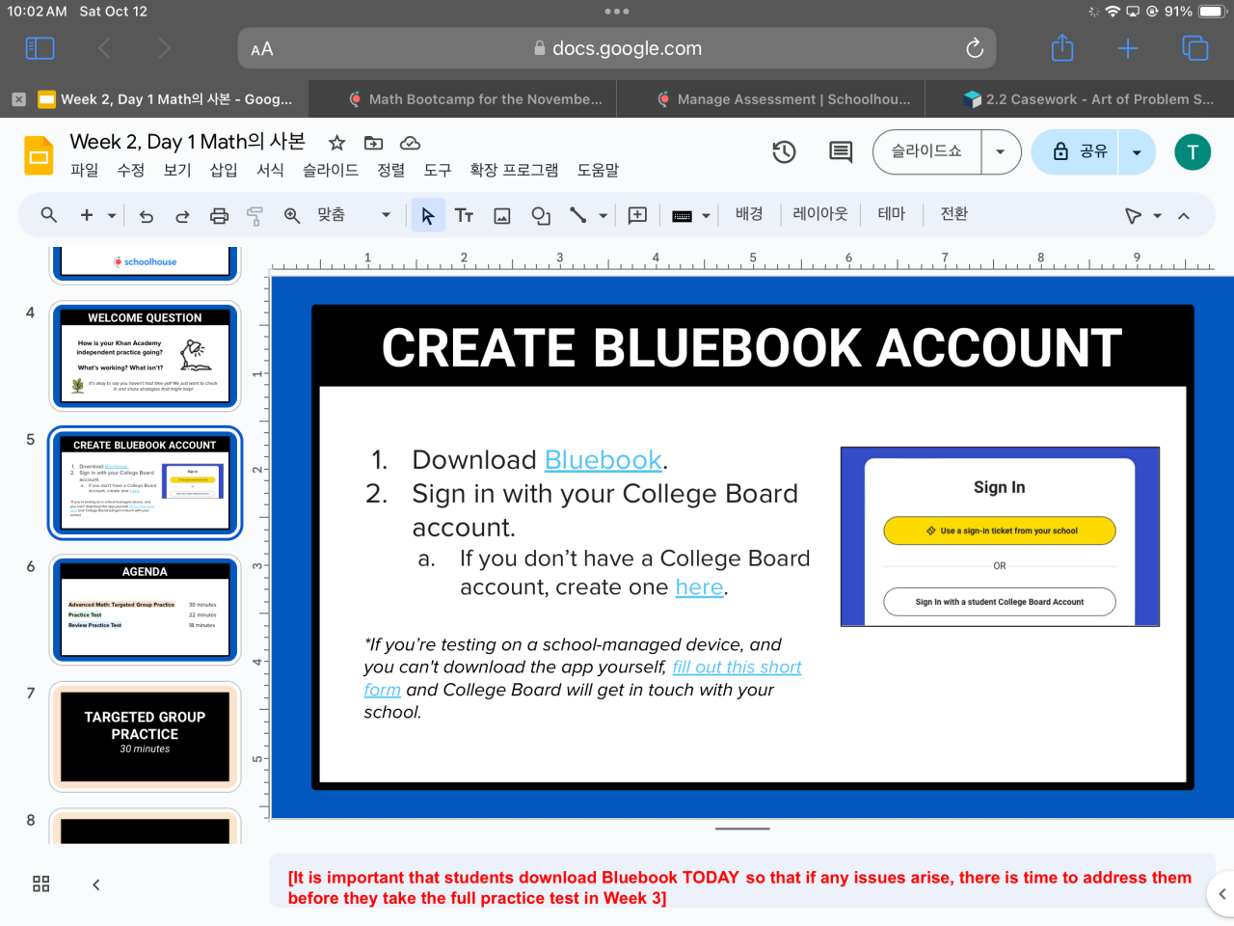This screenshot has height=926, width=1234.
Task: Open the Safari sidebar panel
Action: [x=40, y=48]
